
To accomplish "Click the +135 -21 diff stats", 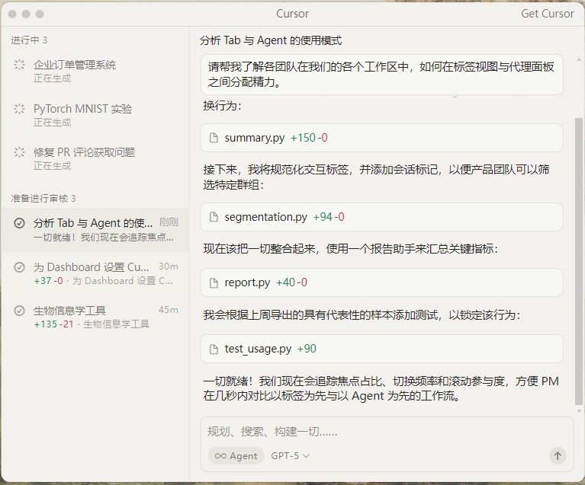I will pyautogui.click(x=53, y=324).
